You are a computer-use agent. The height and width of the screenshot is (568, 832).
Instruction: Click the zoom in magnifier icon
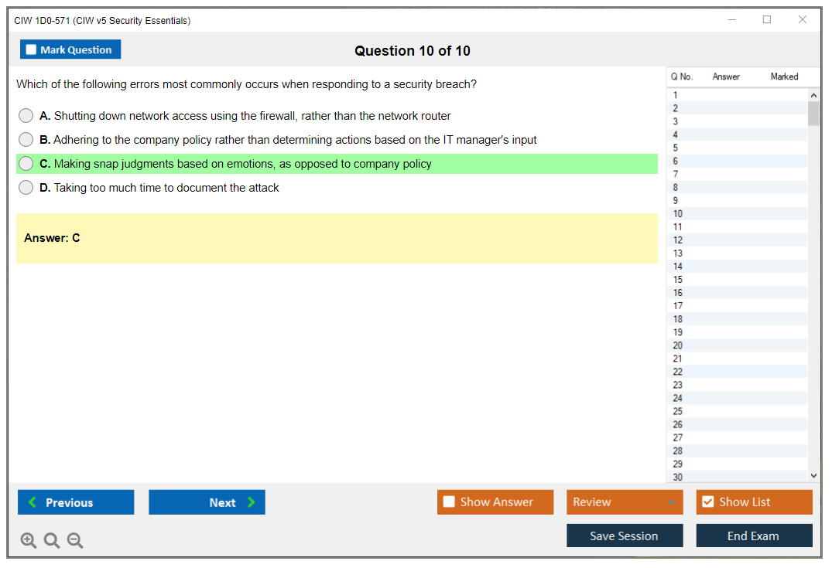click(28, 540)
